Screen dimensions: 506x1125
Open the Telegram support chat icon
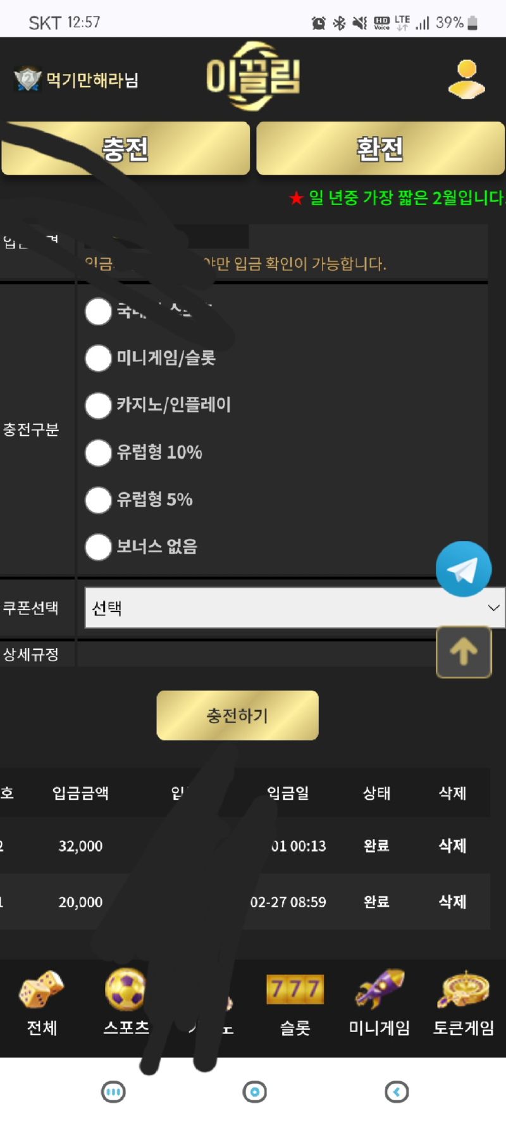pos(464,569)
